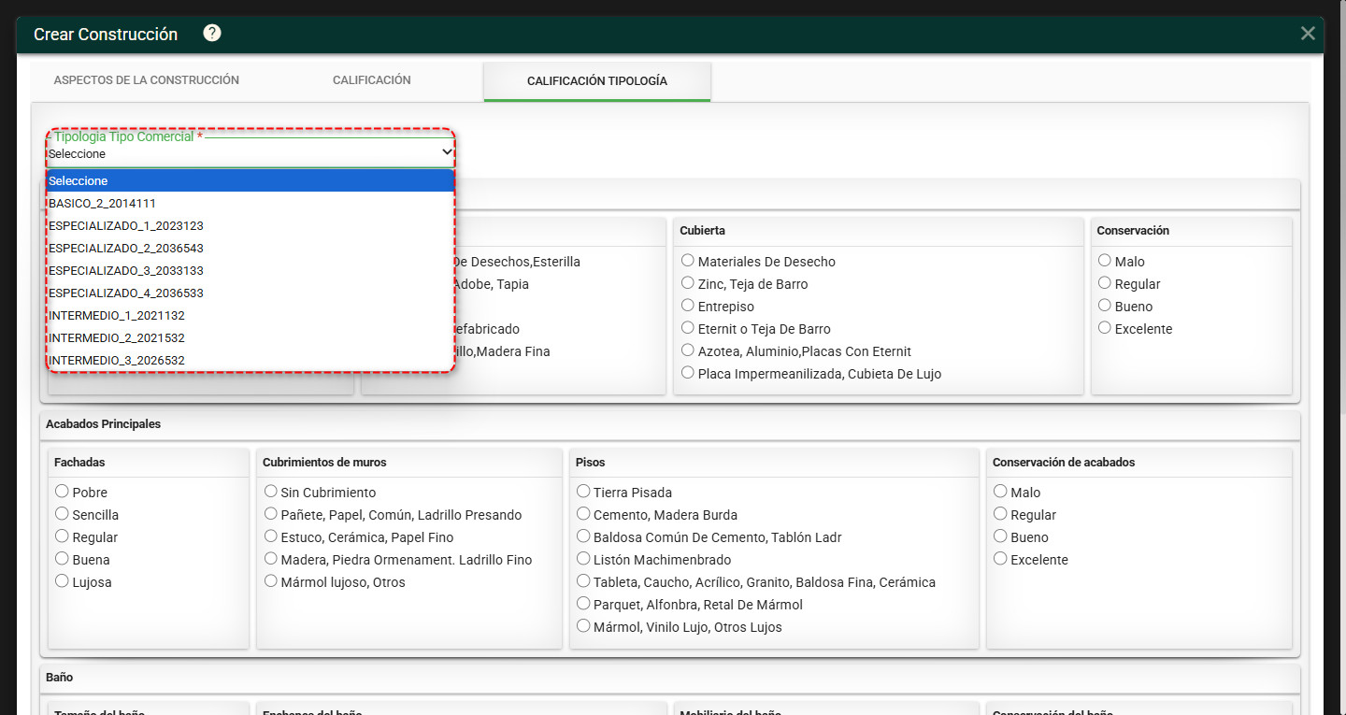This screenshot has width=1346, height=715.
Task: Open the help question mark icon
Action: click(x=212, y=34)
